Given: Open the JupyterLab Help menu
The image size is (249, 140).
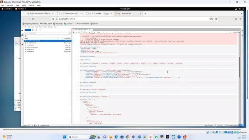Looking at the screenshot, I should 55,27.
